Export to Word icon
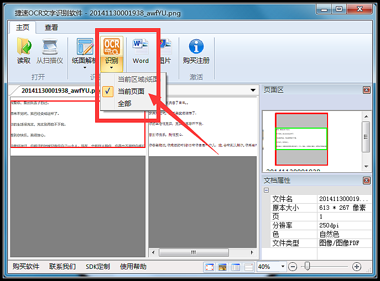 click(140, 46)
